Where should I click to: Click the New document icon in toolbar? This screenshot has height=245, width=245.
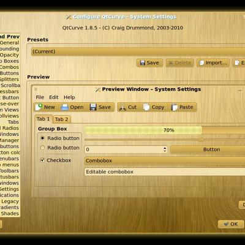tap(39, 107)
